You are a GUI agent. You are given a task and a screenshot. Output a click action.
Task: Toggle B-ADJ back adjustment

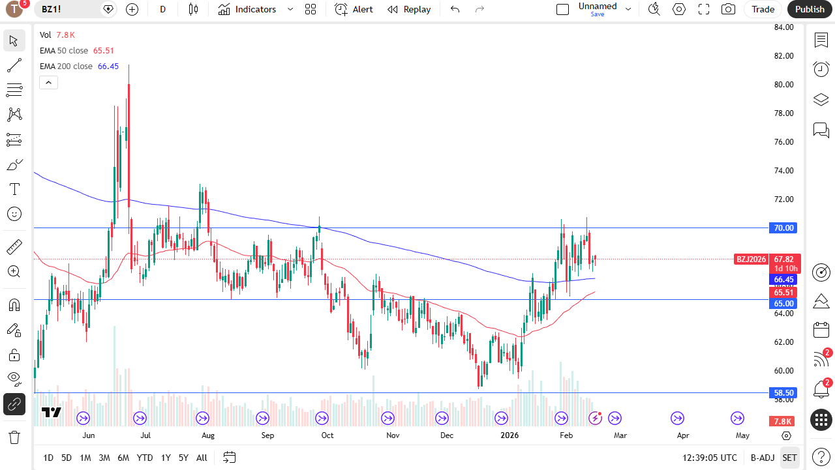click(x=762, y=458)
